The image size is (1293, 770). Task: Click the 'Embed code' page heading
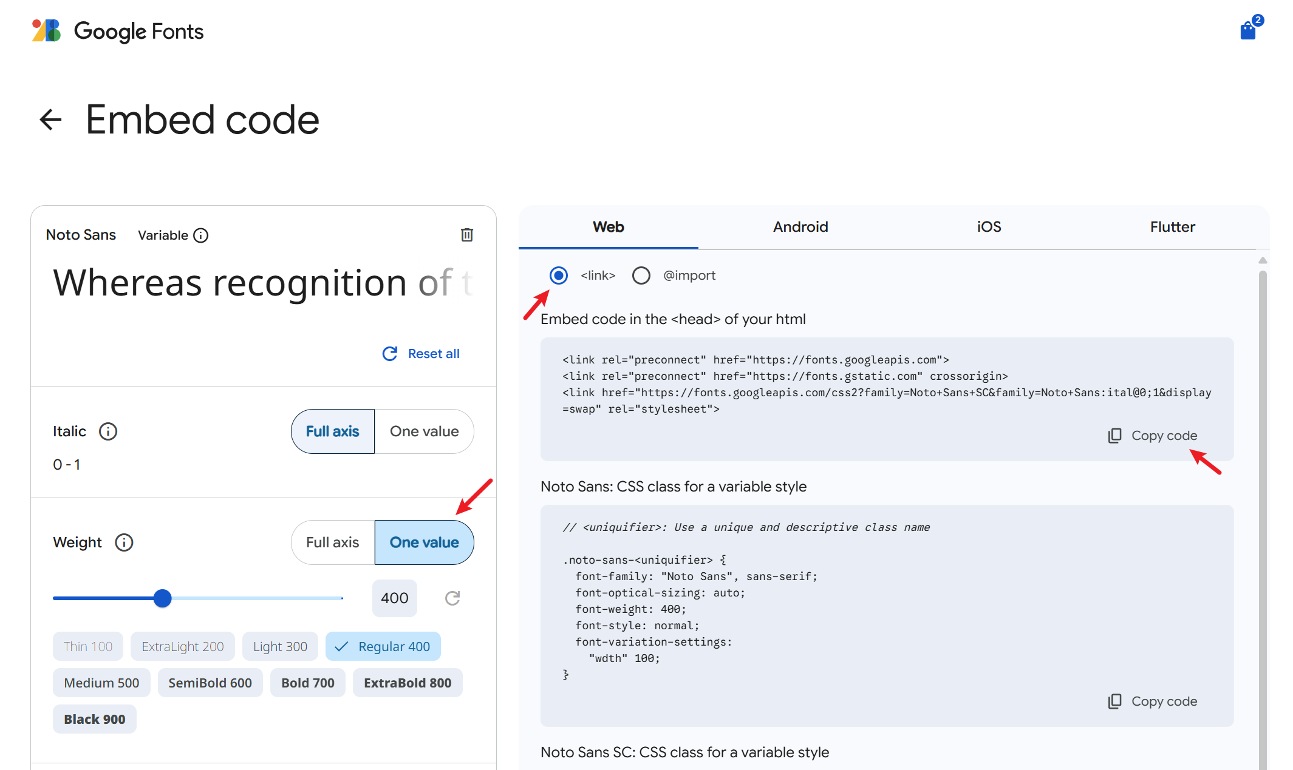(x=202, y=120)
